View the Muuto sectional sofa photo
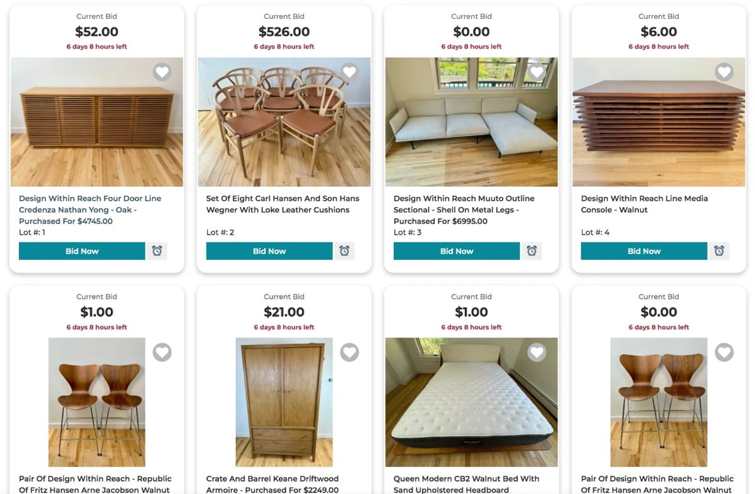 tap(471, 122)
